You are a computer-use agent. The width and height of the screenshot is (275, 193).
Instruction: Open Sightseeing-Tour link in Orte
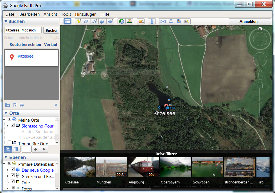(37, 126)
